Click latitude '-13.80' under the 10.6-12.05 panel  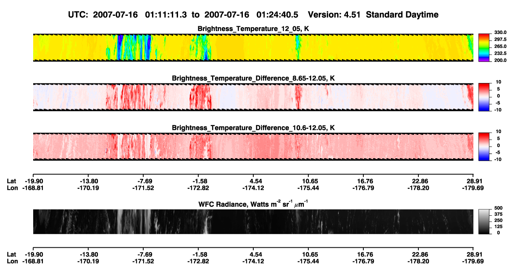89,181
